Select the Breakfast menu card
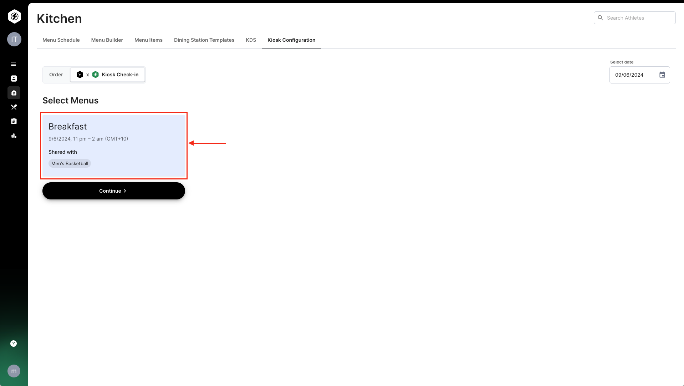684x386 pixels. tap(114, 146)
